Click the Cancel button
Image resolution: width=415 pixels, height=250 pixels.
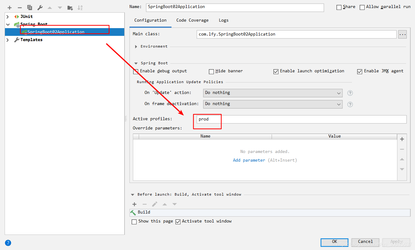365,242
